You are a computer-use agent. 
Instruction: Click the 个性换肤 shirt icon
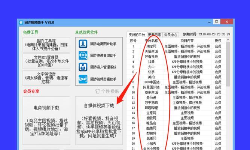(x=98, y=91)
